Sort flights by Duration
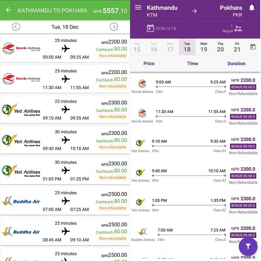 236,63
